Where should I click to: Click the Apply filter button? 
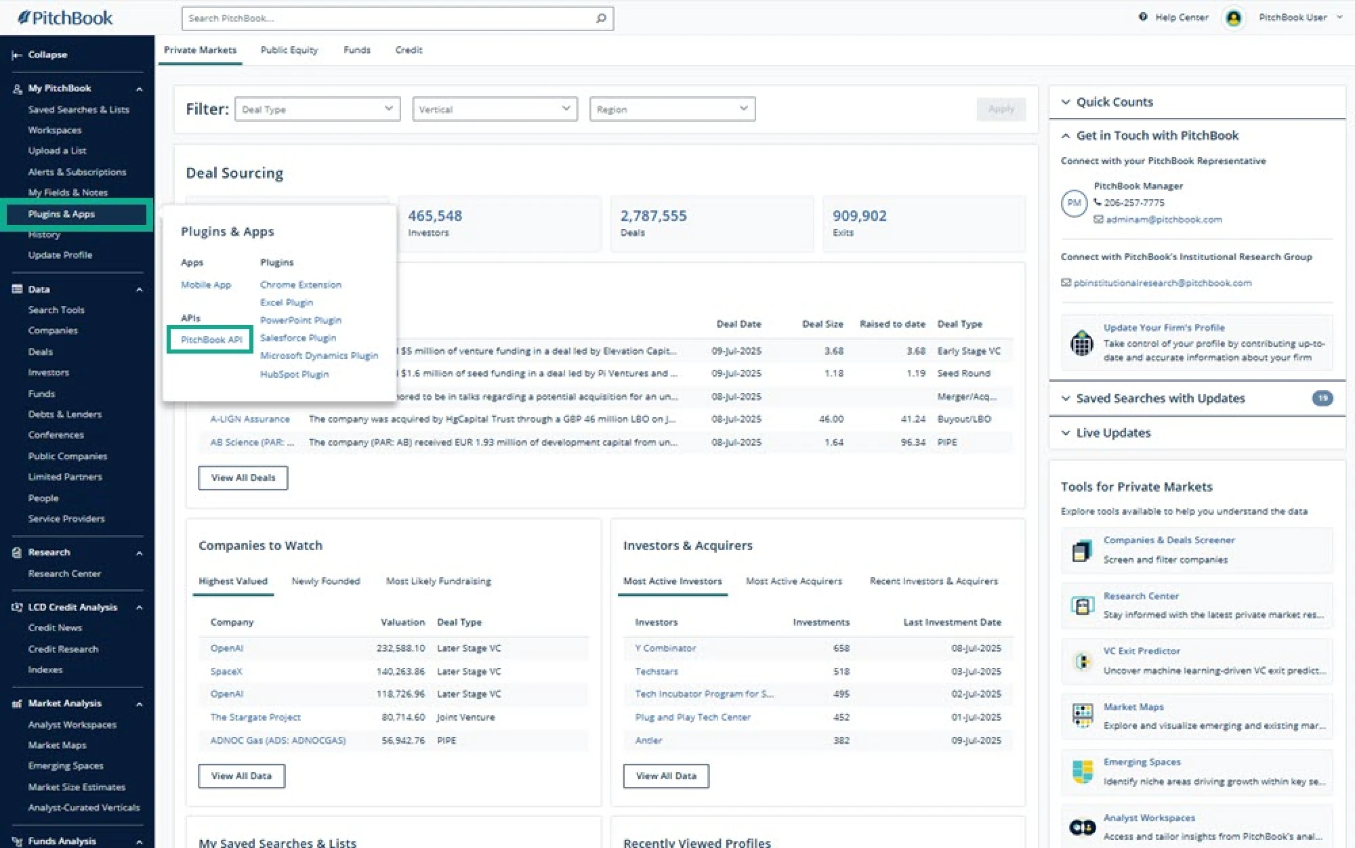click(x=1001, y=109)
